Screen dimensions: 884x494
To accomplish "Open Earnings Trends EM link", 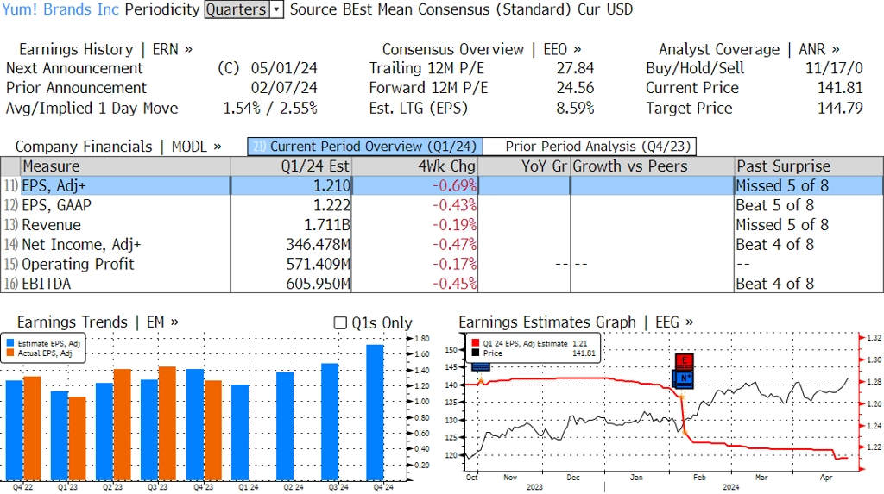I will coord(98,322).
